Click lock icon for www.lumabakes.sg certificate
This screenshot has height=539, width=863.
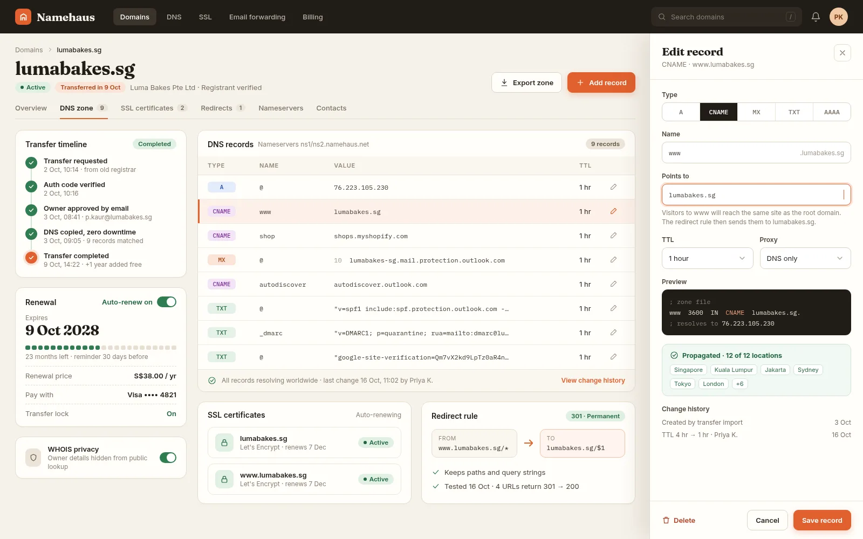tap(224, 479)
